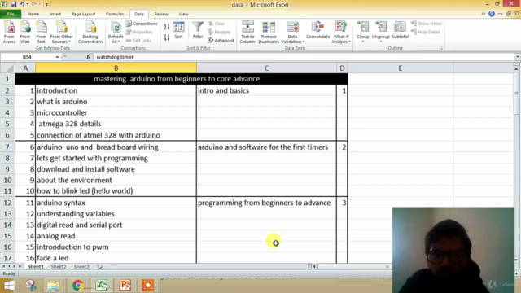This screenshot has height=293, width=521.
Task: Select cell 'intro and basics'
Action: tap(266, 90)
